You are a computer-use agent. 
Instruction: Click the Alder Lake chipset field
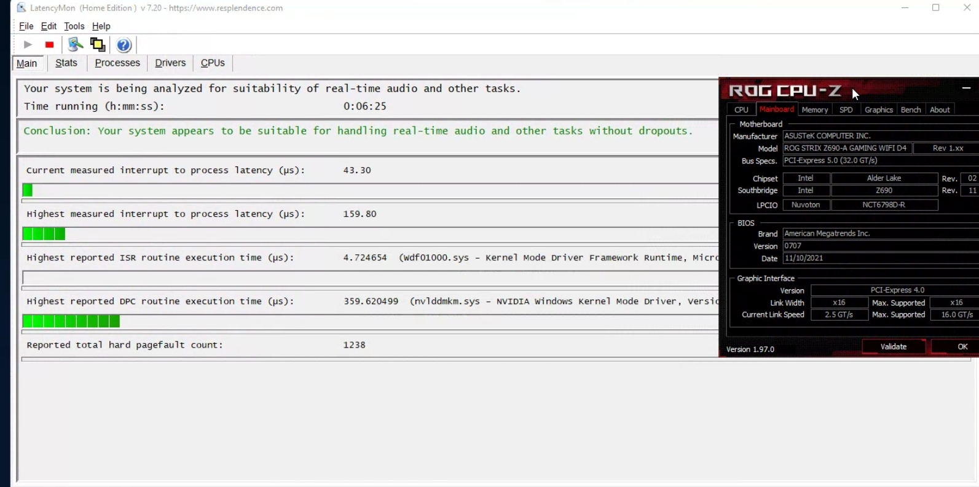[x=884, y=178]
